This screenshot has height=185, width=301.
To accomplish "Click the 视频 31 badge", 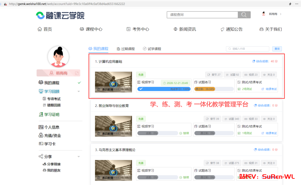I will (x=251, y=163).
